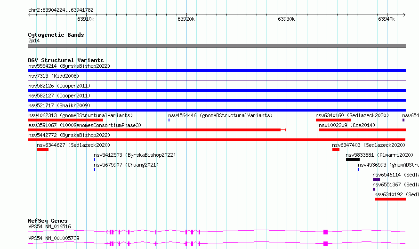Select the black bar of nsv5833681

coord(353,160)
